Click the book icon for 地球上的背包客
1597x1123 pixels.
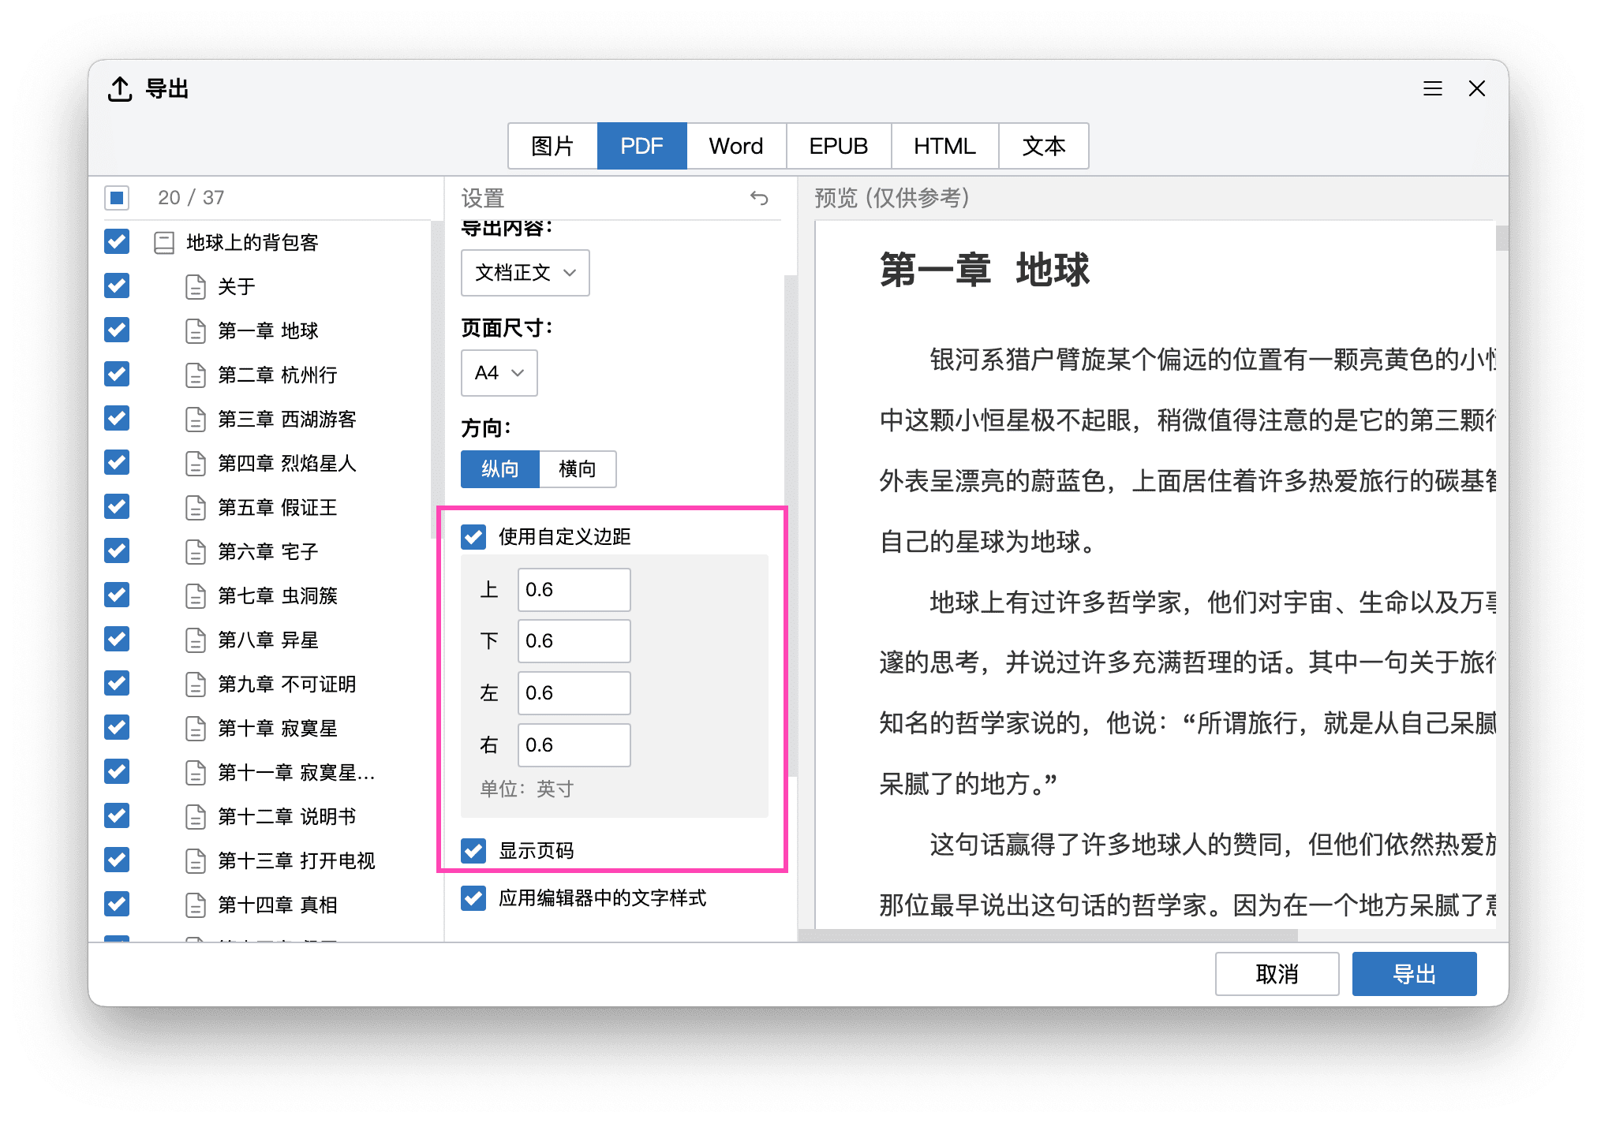(164, 242)
